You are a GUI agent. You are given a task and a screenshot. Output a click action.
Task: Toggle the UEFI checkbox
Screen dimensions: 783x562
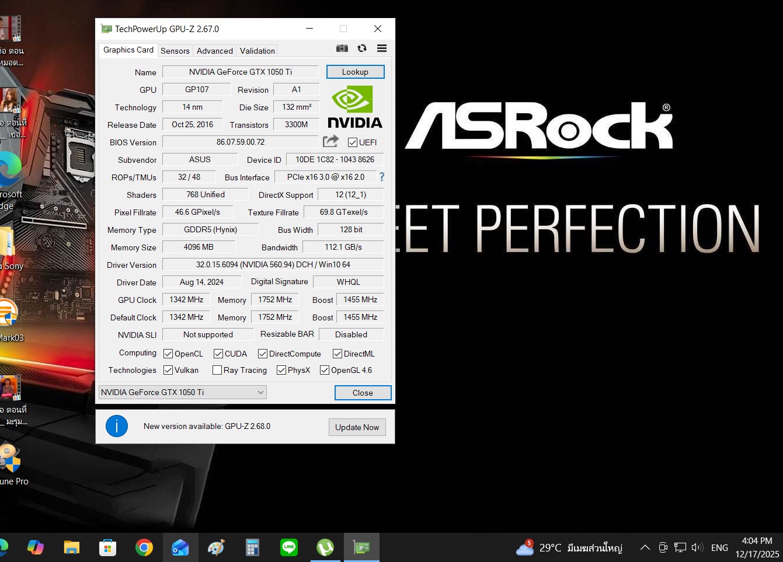pyautogui.click(x=353, y=142)
